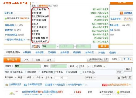Open 家装主材 category link

click(x=9, y=30)
